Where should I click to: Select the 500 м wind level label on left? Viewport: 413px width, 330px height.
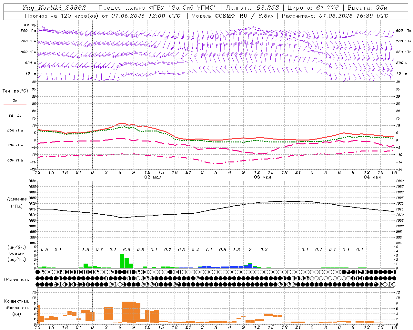[31, 63]
